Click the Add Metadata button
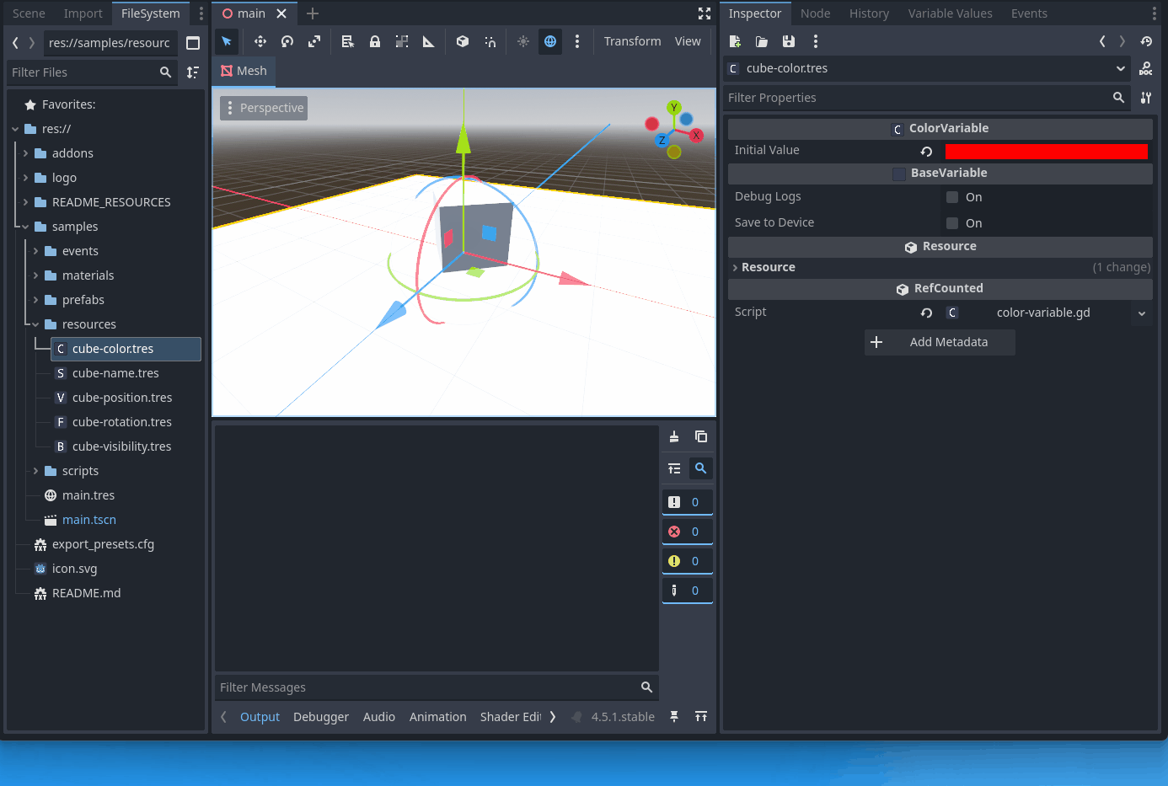 [x=940, y=342]
